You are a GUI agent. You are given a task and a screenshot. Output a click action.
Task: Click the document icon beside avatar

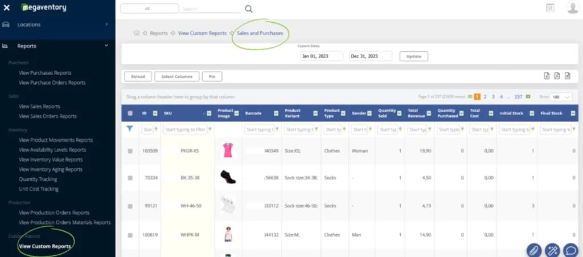[550, 8]
